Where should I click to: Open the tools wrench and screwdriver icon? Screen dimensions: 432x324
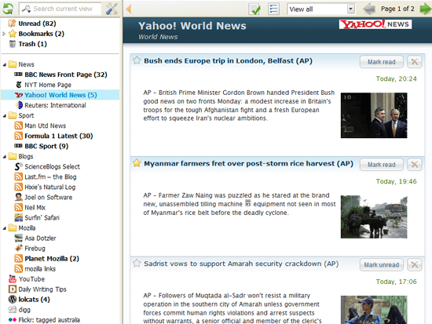point(112,9)
